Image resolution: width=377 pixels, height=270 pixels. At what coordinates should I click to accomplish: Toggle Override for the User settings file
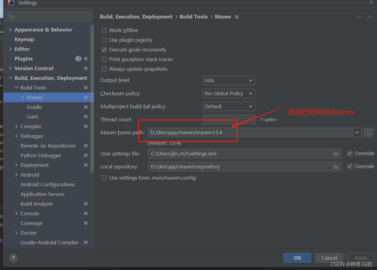click(349, 153)
